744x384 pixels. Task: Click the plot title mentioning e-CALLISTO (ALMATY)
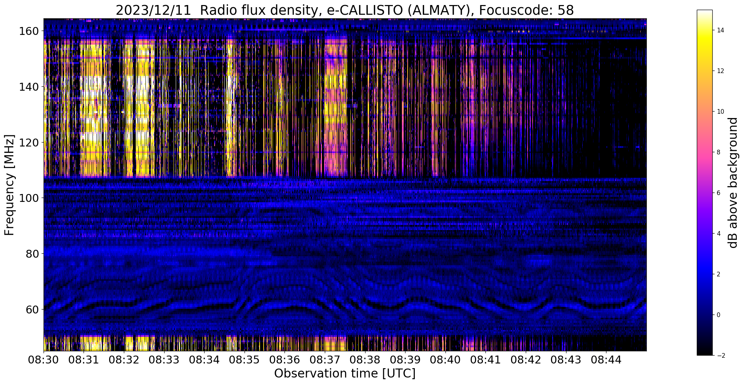345,10
